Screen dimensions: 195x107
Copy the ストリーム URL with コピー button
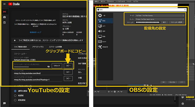pyautogui.click(x=68, y=72)
